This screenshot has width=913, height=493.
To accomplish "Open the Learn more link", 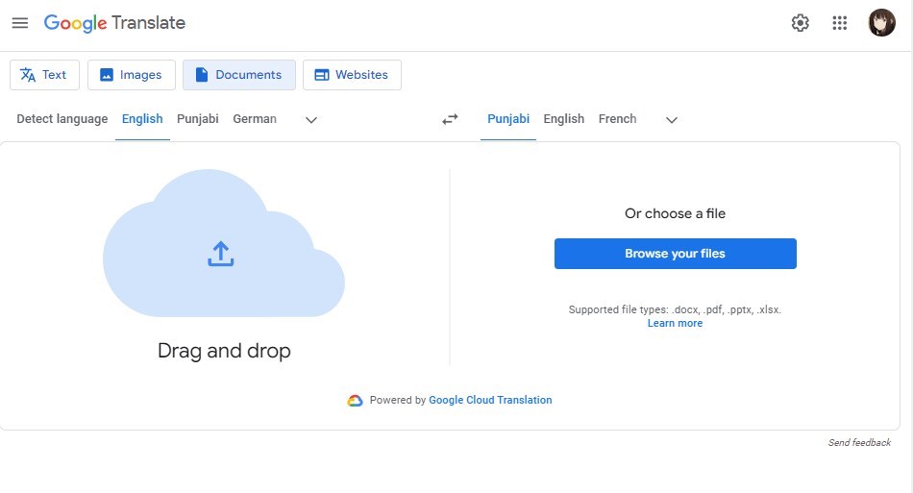I will 675,323.
